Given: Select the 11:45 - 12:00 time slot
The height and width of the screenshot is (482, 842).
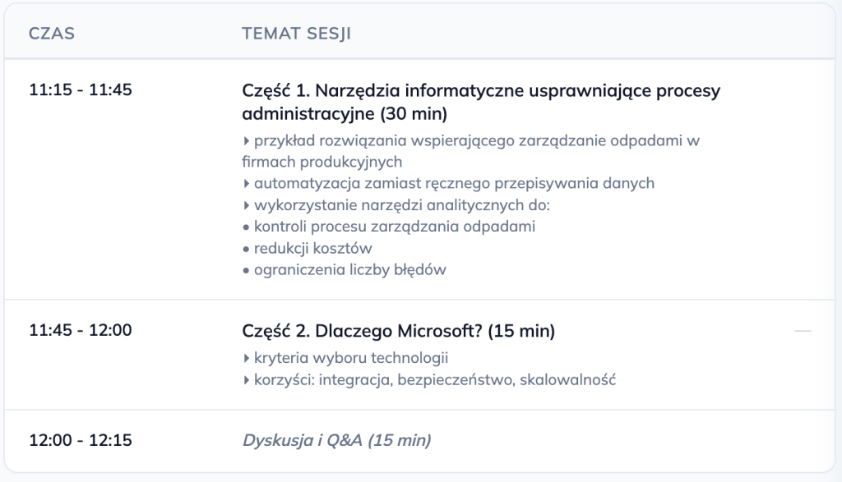Looking at the screenshot, I should 81,331.
